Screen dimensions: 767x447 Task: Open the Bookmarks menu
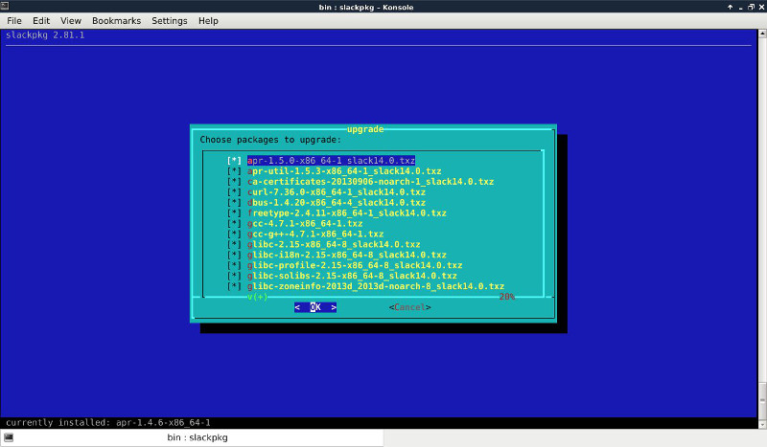click(x=115, y=20)
